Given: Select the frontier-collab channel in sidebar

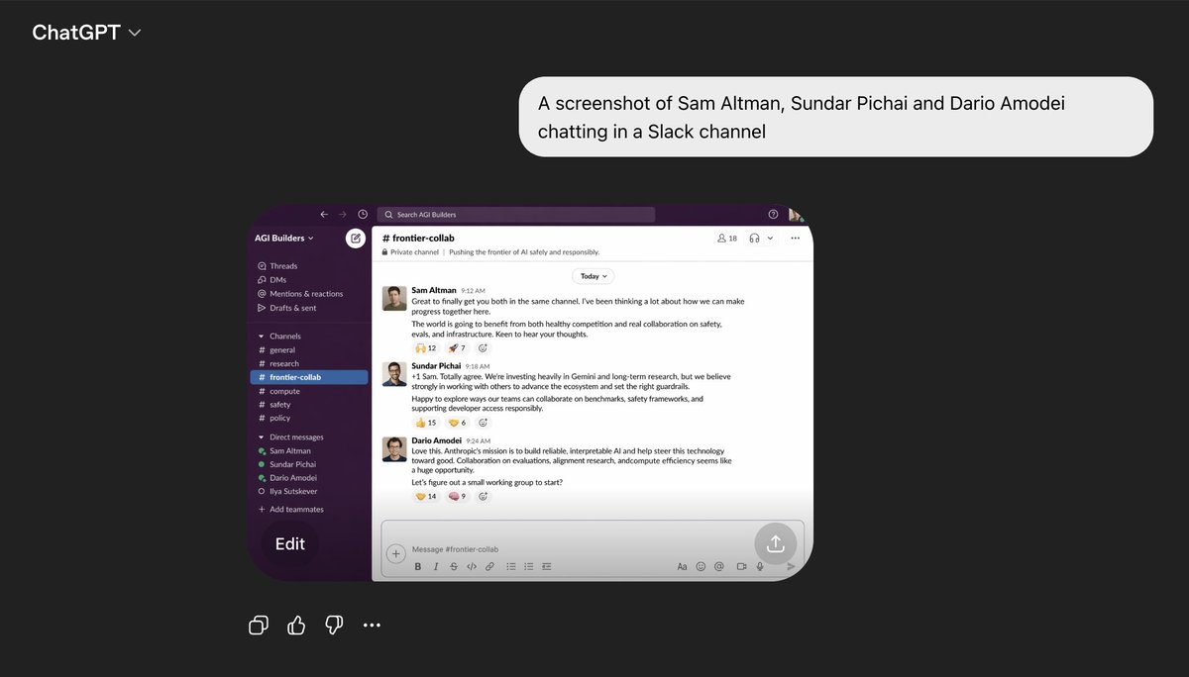Looking at the screenshot, I should (310, 377).
